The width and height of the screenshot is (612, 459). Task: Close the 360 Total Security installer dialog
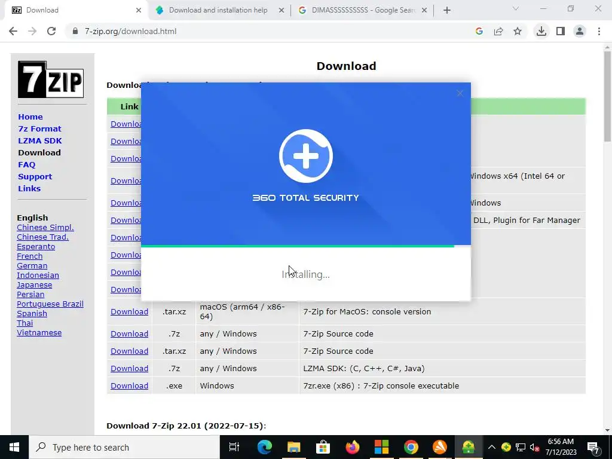pyautogui.click(x=460, y=93)
